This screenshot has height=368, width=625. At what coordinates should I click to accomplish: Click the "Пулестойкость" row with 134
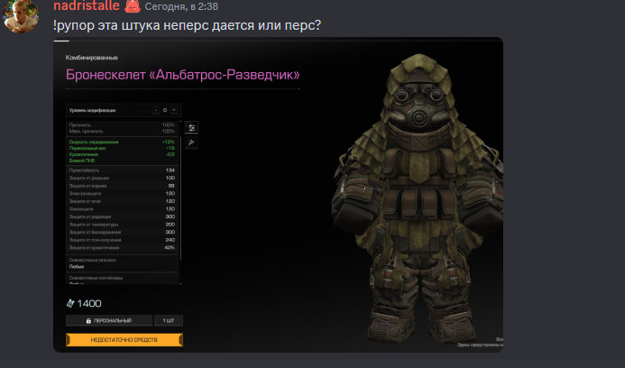point(122,170)
